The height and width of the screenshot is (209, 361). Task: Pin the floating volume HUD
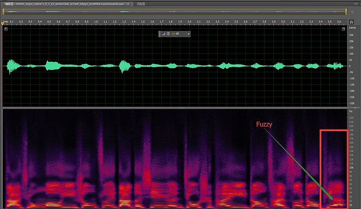pyautogui.click(x=188, y=34)
